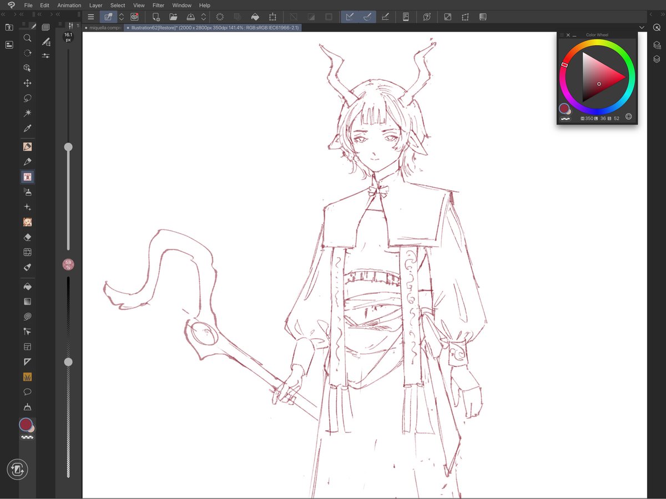Viewport: 666px width, 499px height.
Task: Adjust the brush opacity slider handle
Action: [x=68, y=362]
